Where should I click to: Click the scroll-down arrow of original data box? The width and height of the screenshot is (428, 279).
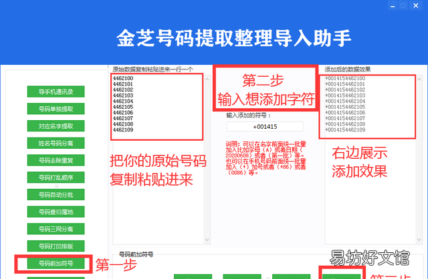click(207, 240)
